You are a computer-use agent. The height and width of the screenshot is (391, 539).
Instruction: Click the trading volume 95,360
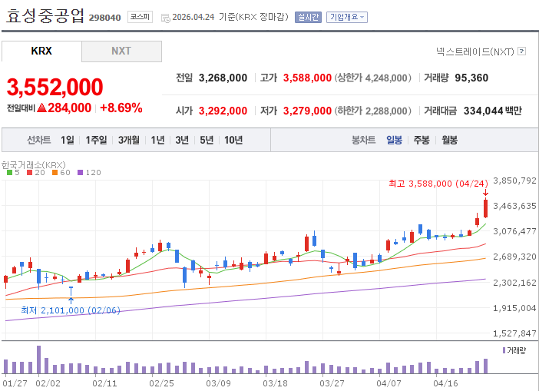click(471, 78)
